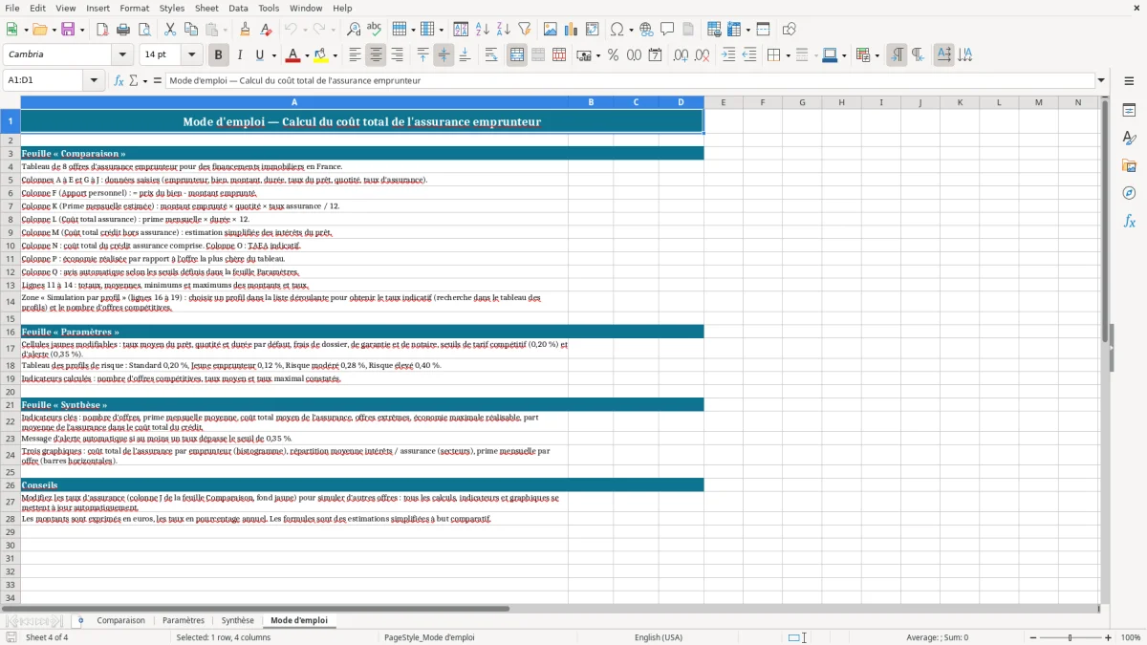Add decimal place icon
1147x645 pixels.
681,55
